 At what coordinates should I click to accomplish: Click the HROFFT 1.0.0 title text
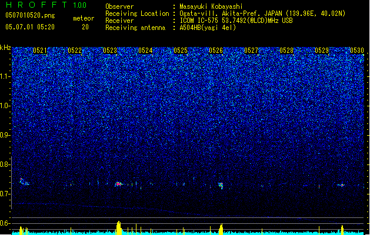click(x=46, y=5)
